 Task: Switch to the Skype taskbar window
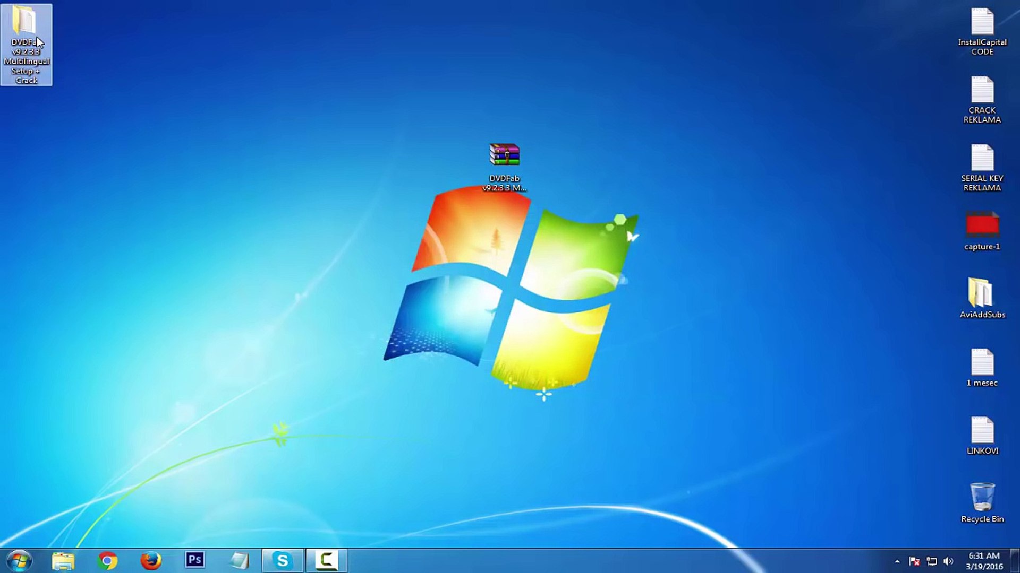[x=283, y=560]
